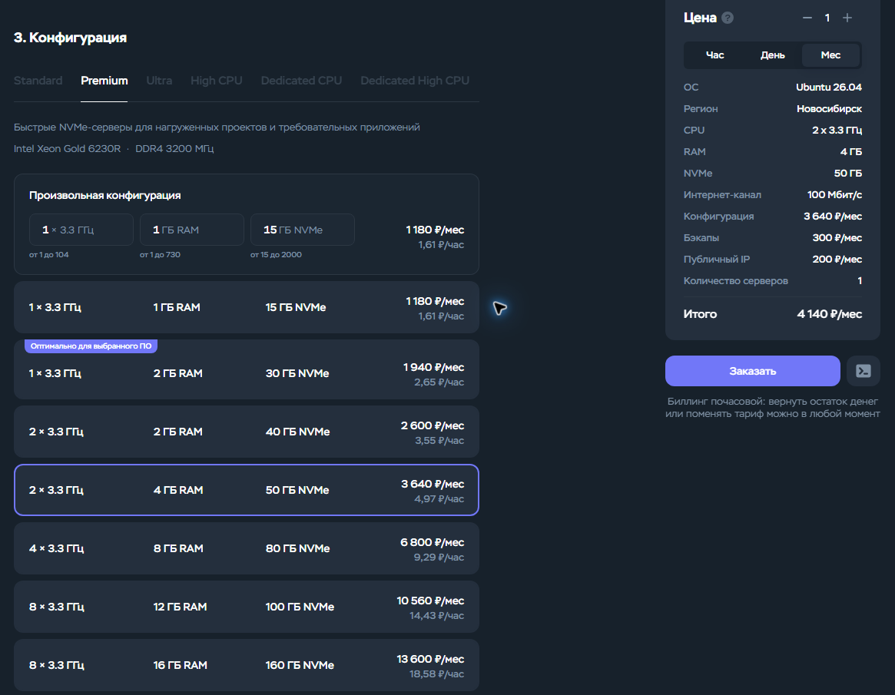
Task: Click the Количество серверов value 1
Action: (860, 281)
